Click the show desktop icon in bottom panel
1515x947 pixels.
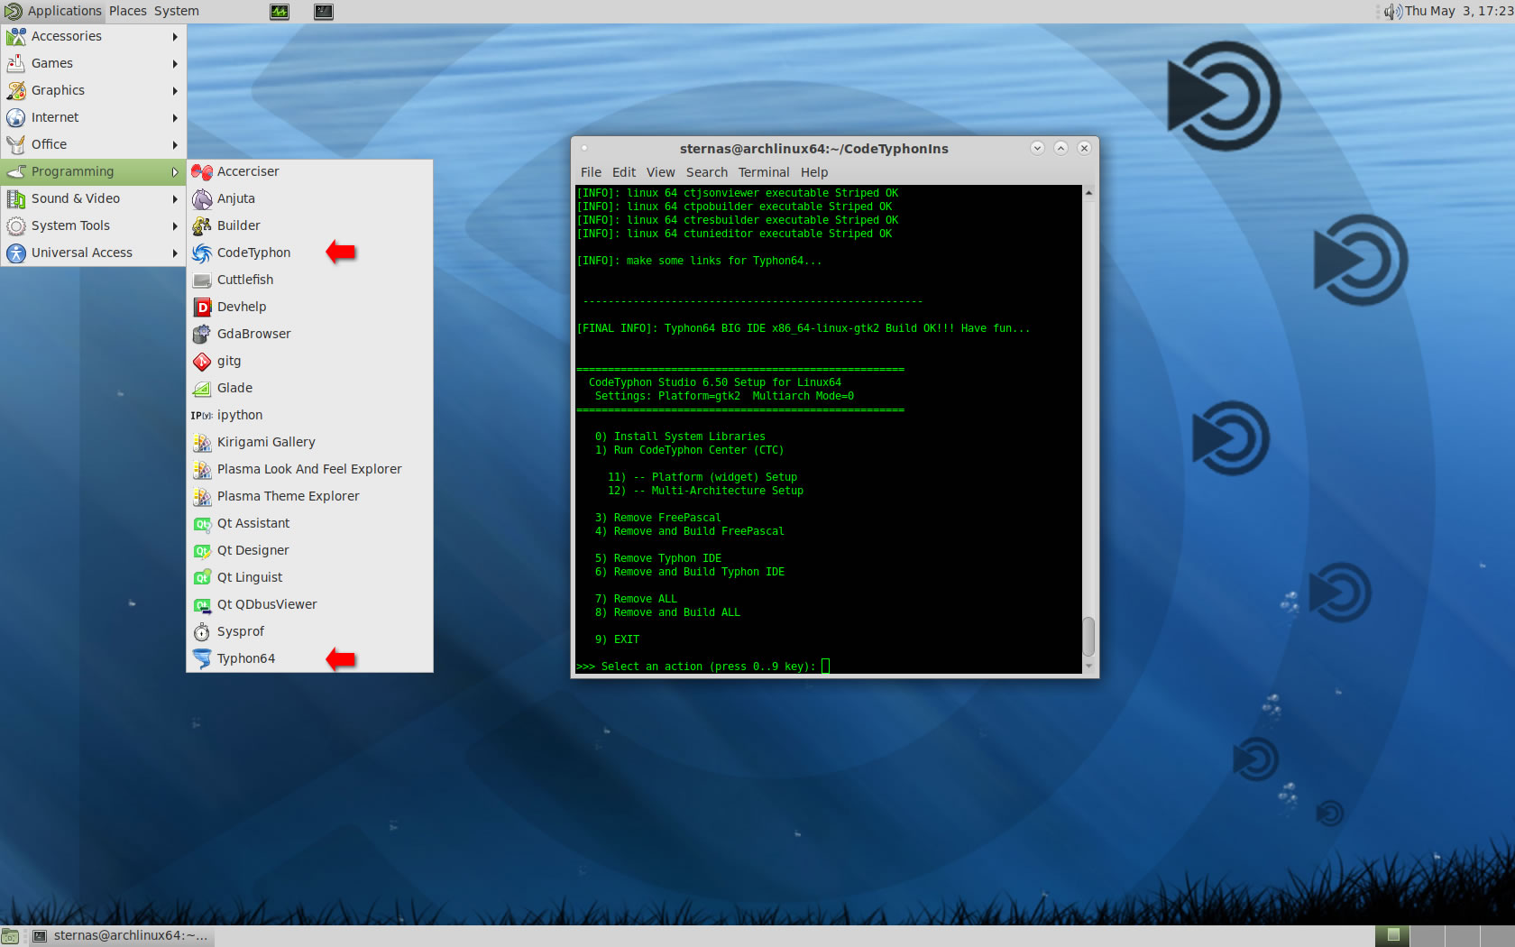click(x=10, y=936)
